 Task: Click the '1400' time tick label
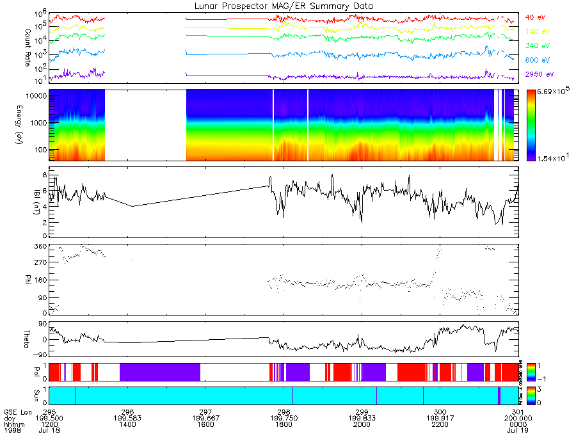(127, 424)
